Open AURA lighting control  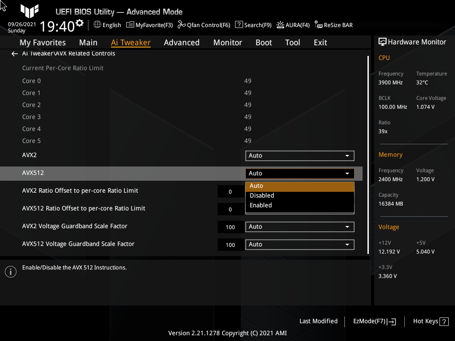coord(293,25)
